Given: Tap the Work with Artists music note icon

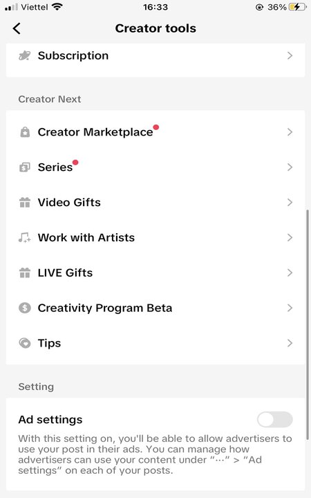Looking at the screenshot, I should (x=25, y=237).
